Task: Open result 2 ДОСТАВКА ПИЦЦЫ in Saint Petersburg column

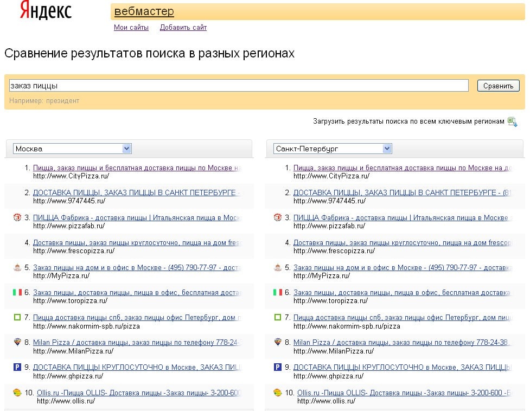Action: coord(403,192)
